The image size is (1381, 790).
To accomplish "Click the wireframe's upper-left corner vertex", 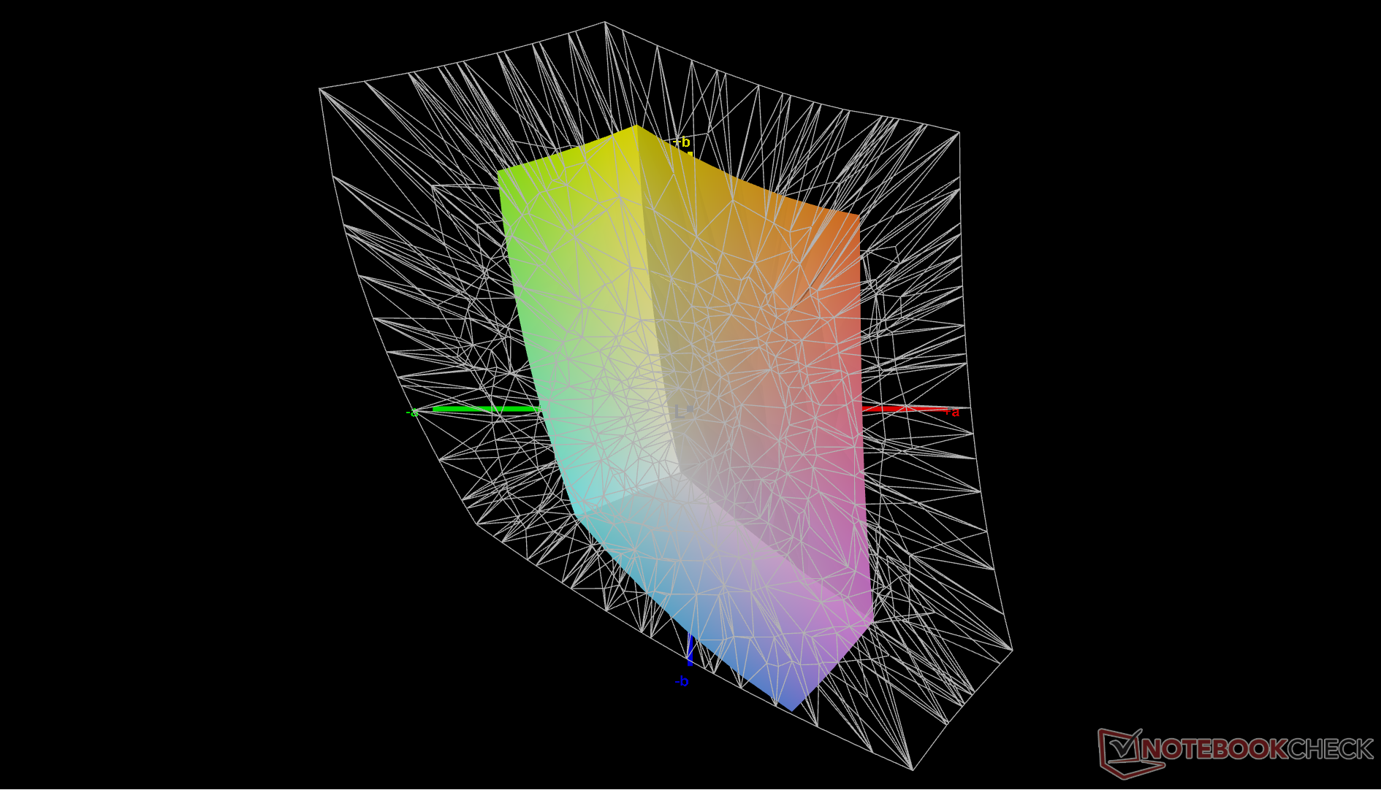I will (x=320, y=89).
